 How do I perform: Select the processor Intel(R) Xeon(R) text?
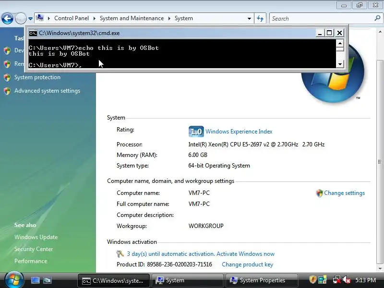coord(256,144)
